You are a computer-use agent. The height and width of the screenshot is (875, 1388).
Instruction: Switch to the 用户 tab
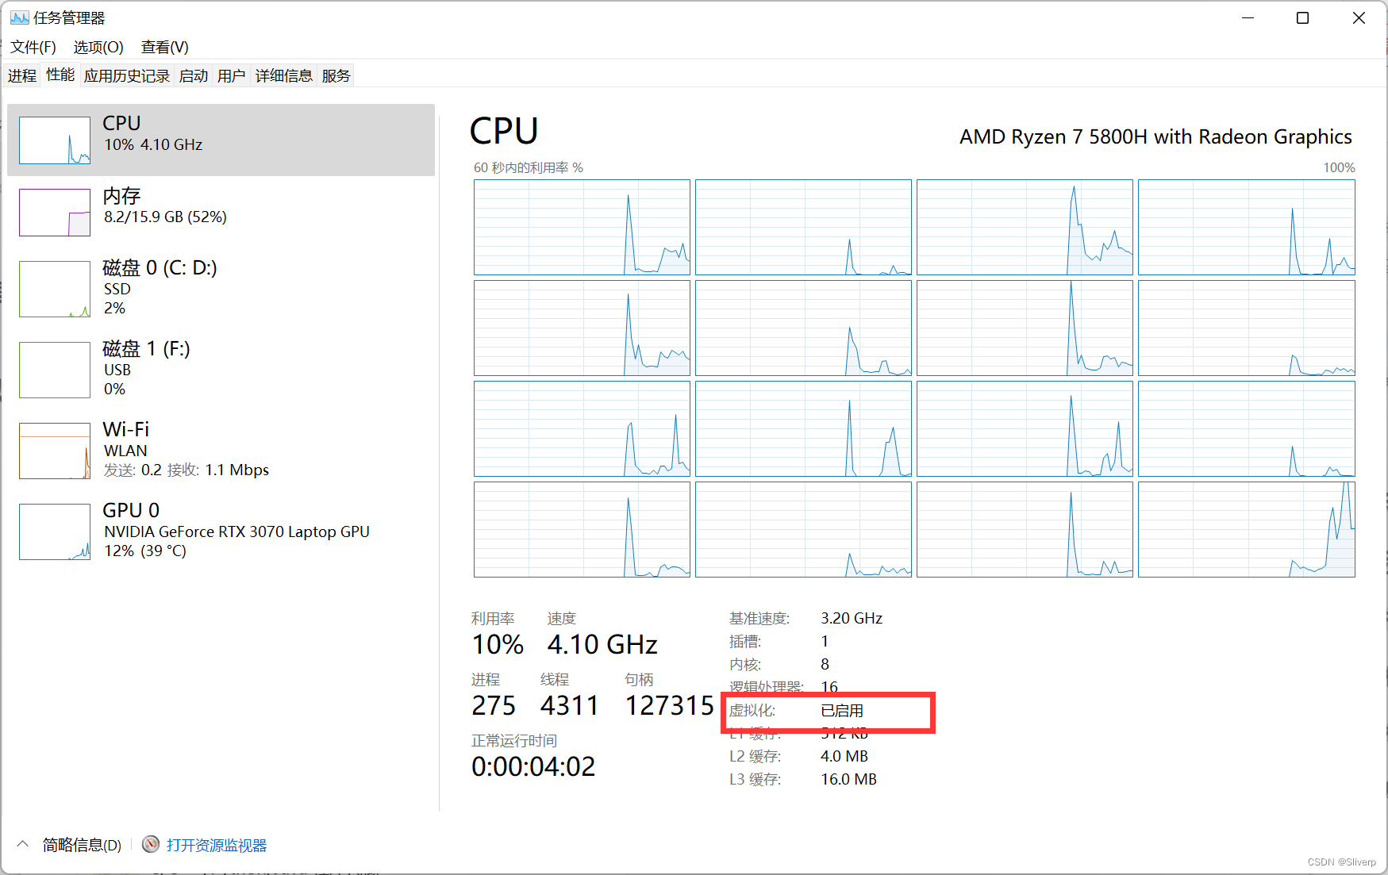pyautogui.click(x=231, y=75)
